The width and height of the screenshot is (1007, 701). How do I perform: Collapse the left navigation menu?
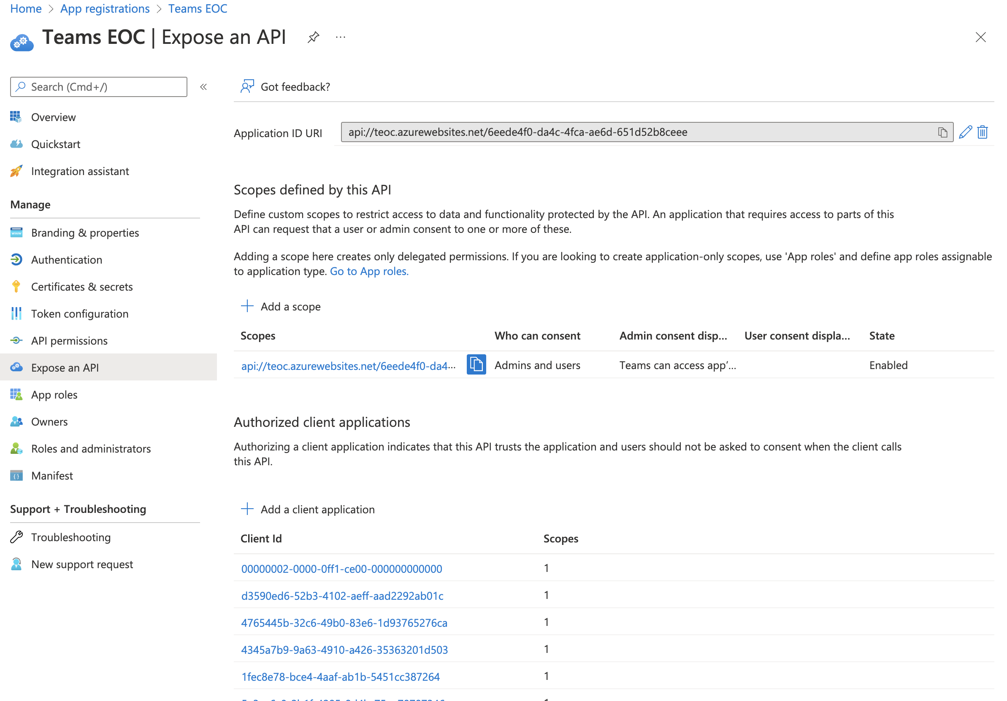coord(203,87)
